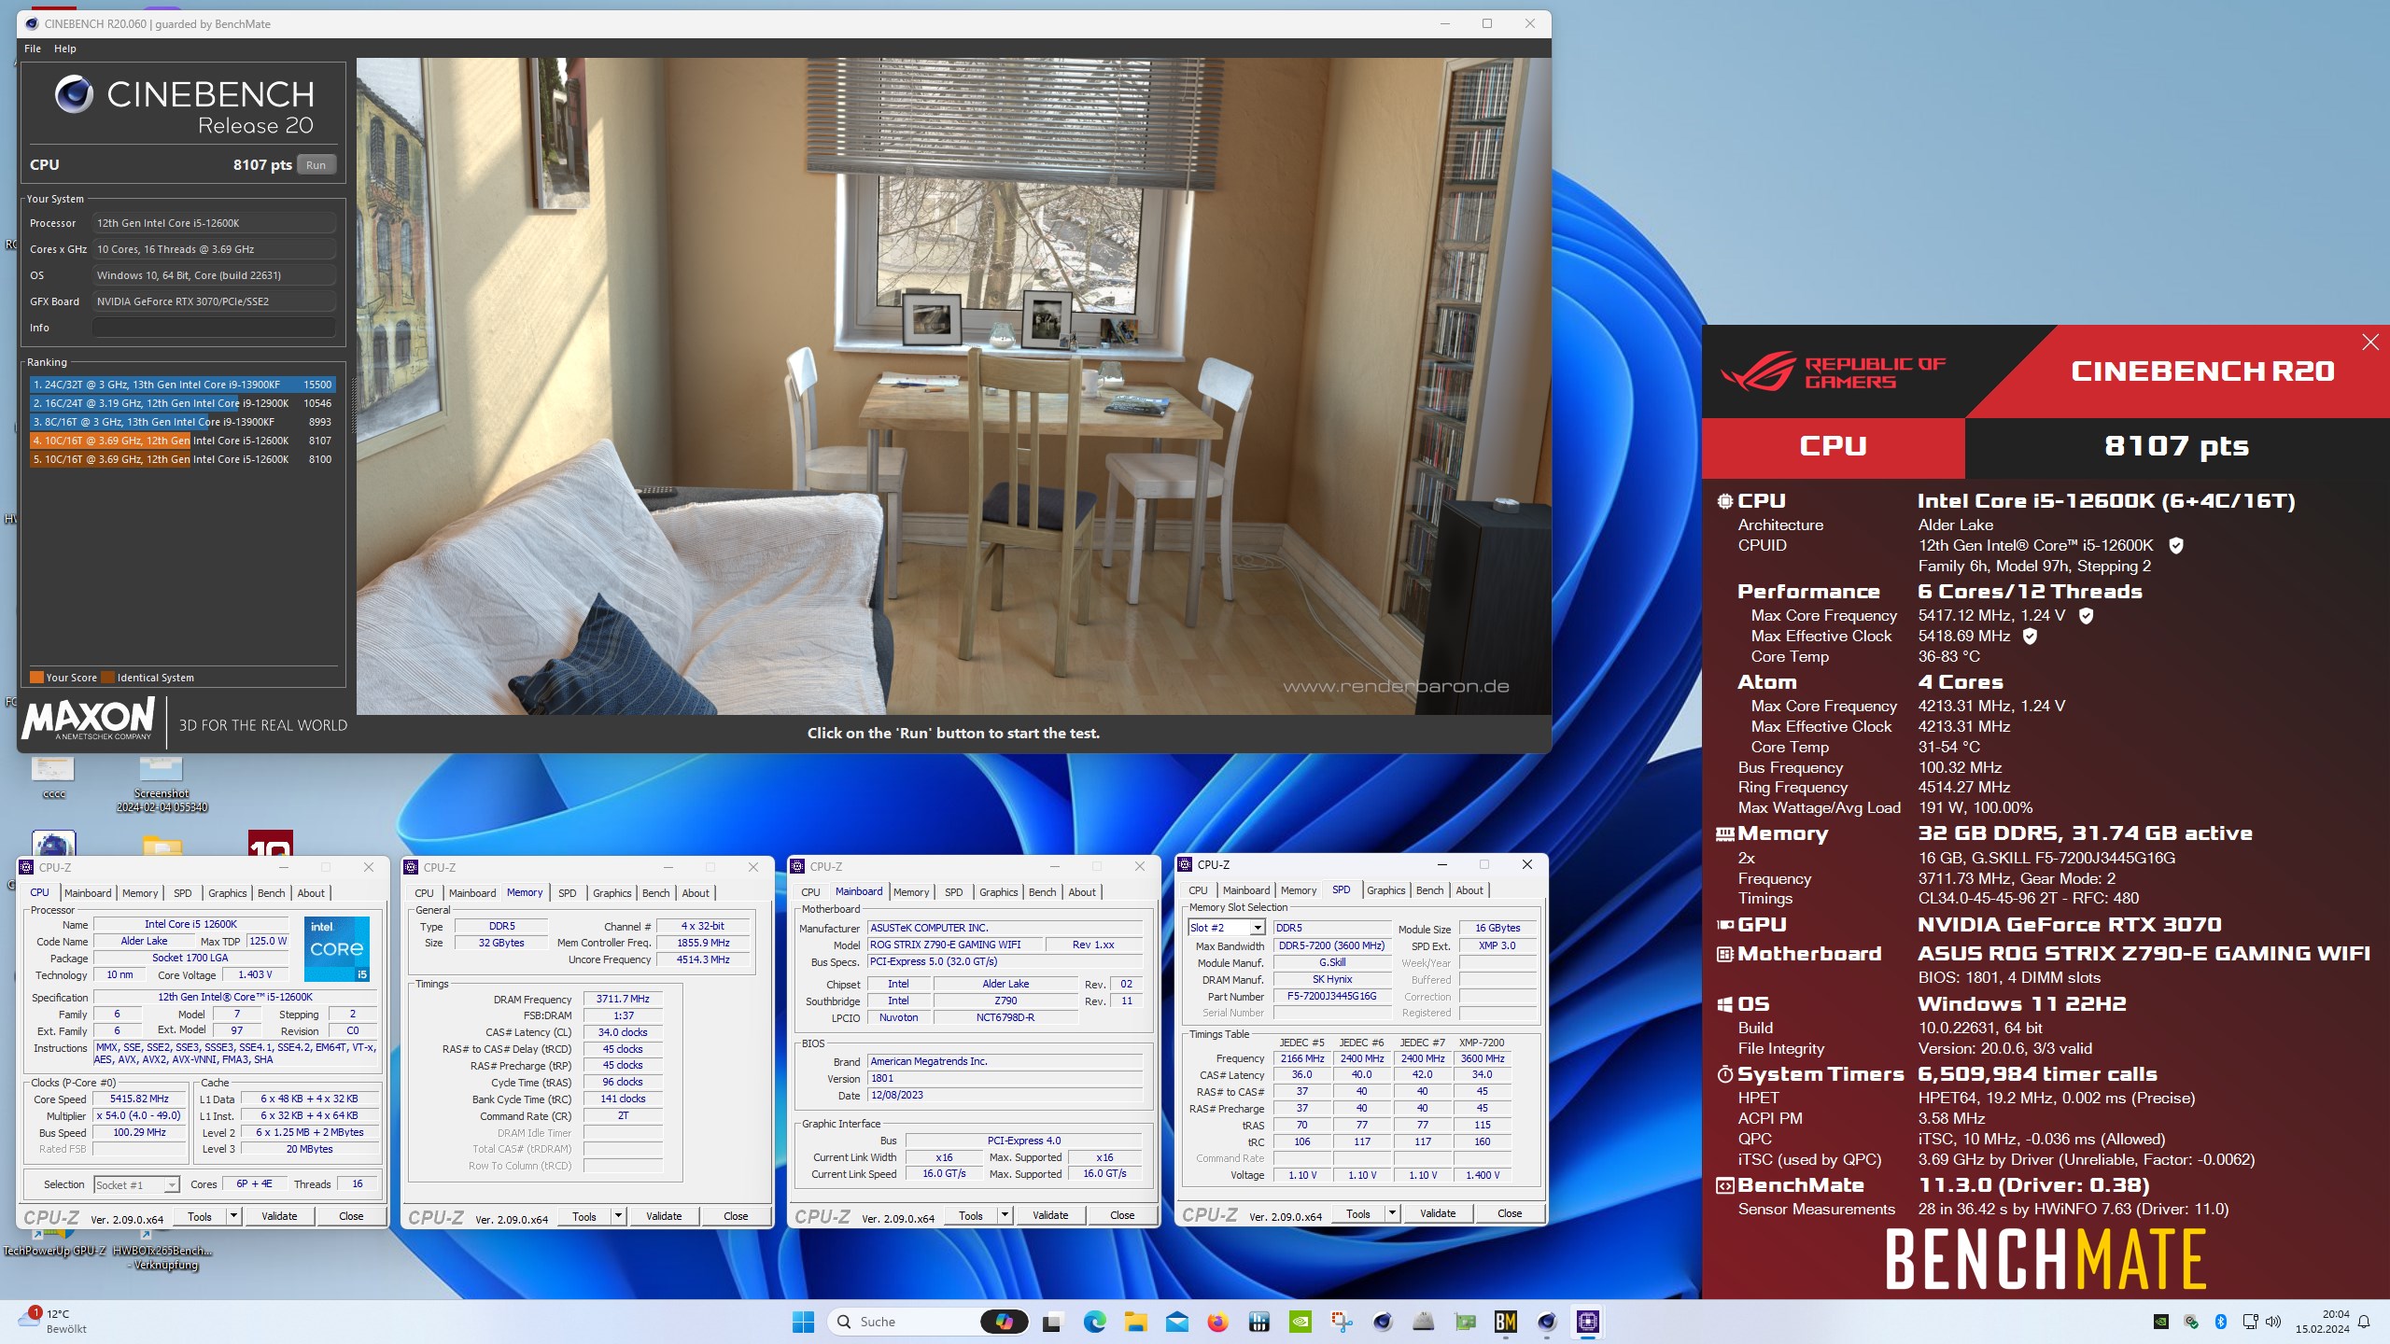Image resolution: width=2390 pixels, height=1344 pixels.
Task: Switch to About tab in CPU-Z SPD window
Action: click(x=1469, y=890)
